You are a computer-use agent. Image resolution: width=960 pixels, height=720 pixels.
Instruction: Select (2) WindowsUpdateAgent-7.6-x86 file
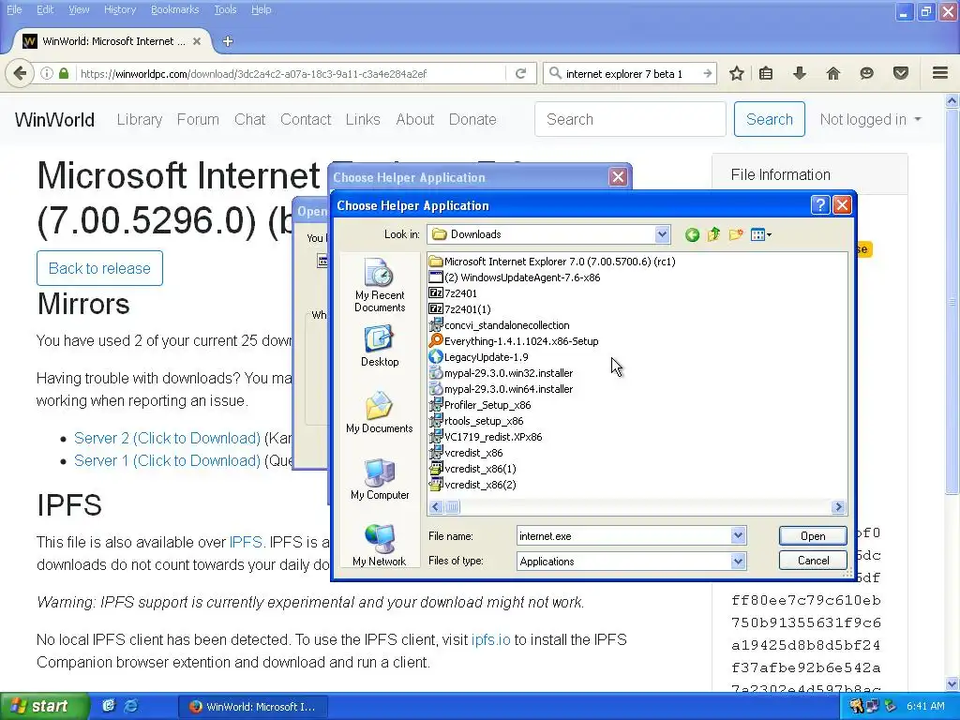(515, 277)
